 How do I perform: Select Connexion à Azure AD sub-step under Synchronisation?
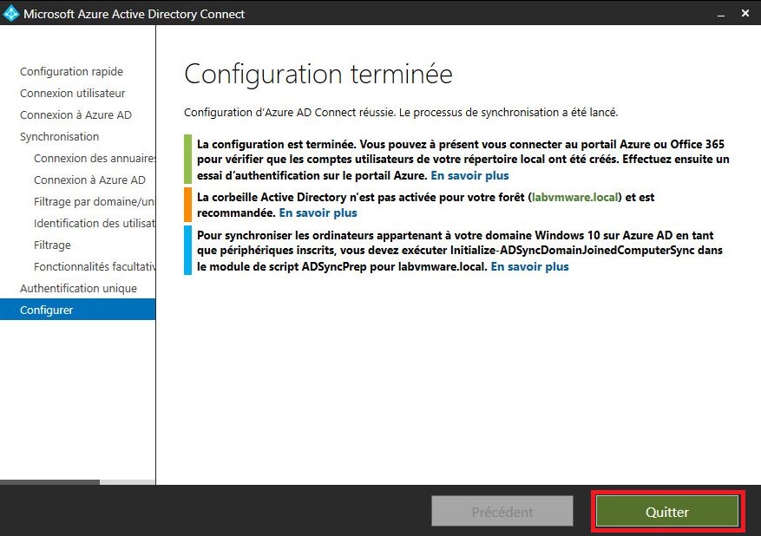[89, 180]
